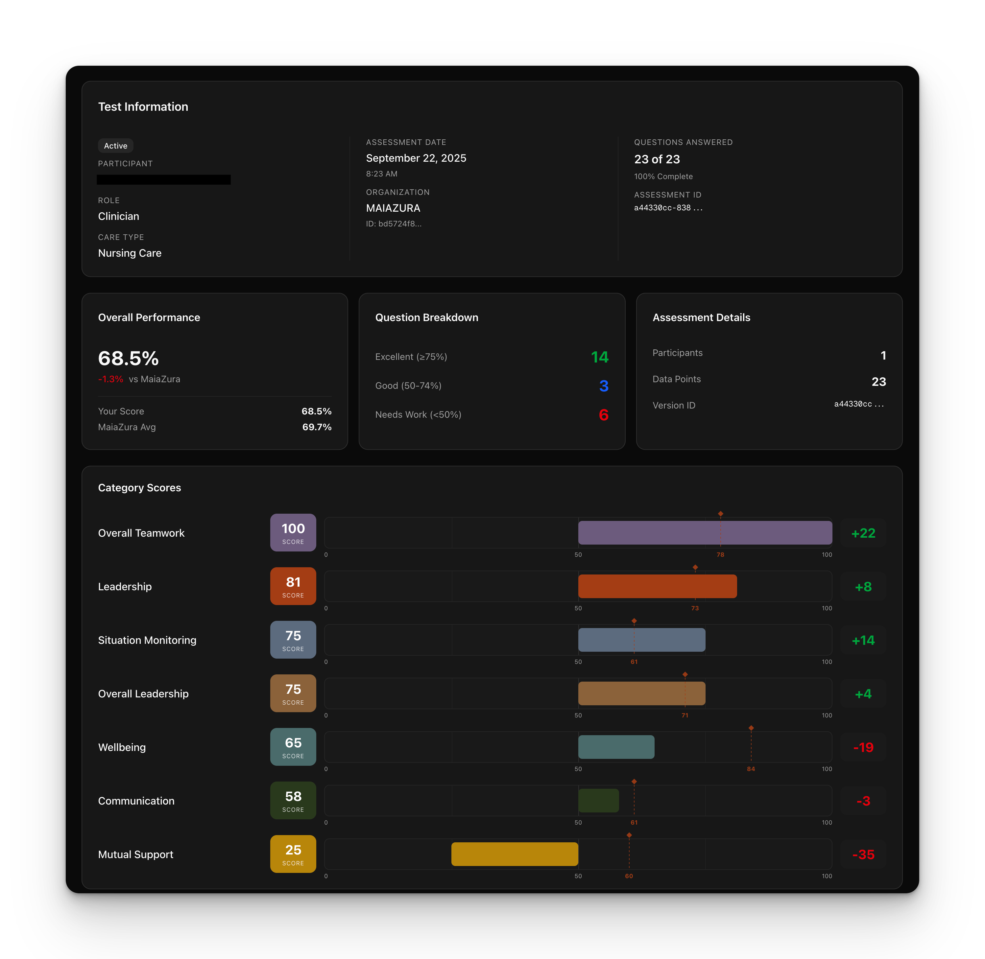Click the Needs Work count of 6
Screen dimensions: 985x959
pyautogui.click(x=603, y=414)
